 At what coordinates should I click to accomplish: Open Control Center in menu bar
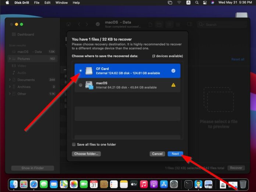click(205, 3)
